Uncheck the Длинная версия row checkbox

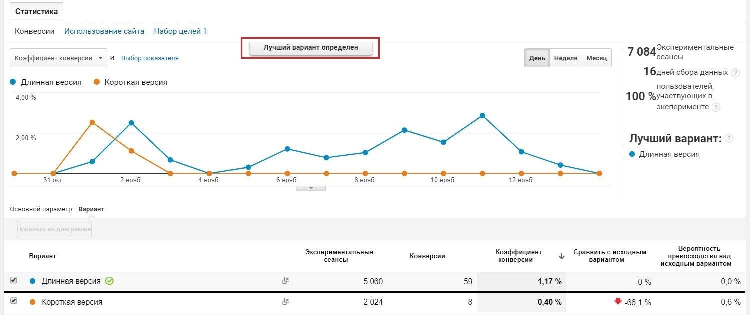(14, 280)
